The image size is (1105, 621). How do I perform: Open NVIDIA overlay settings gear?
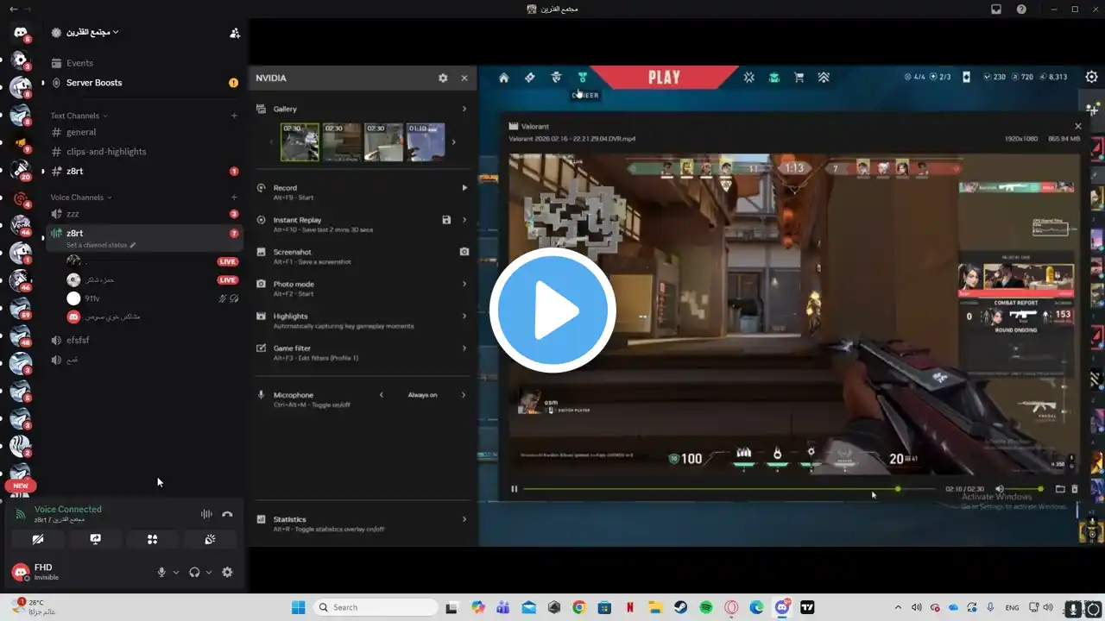(443, 78)
